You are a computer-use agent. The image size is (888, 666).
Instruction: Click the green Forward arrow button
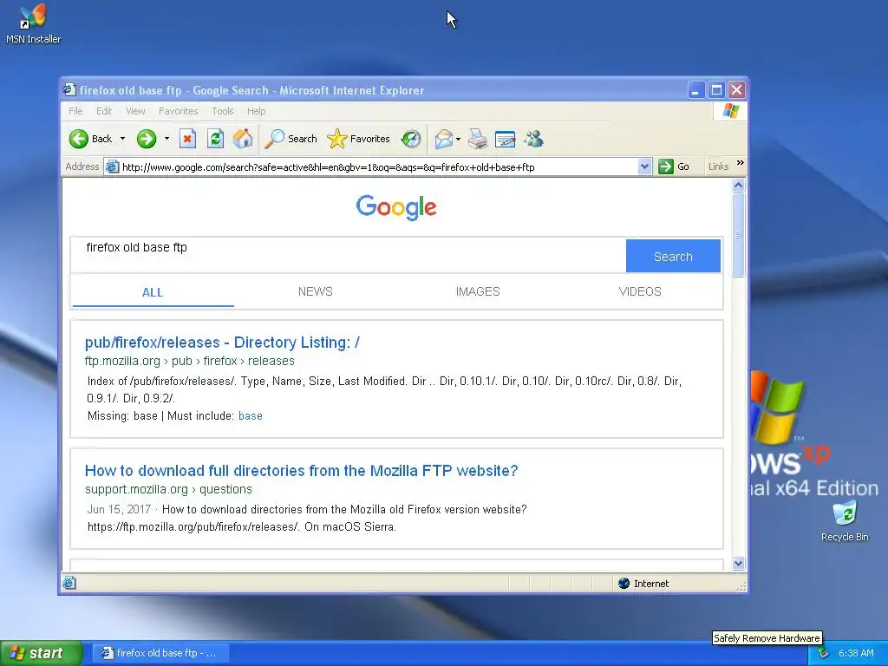point(146,139)
